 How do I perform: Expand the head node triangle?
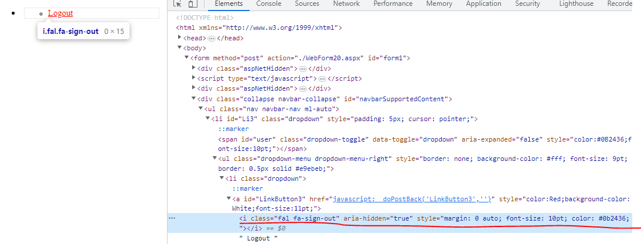coord(179,37)
